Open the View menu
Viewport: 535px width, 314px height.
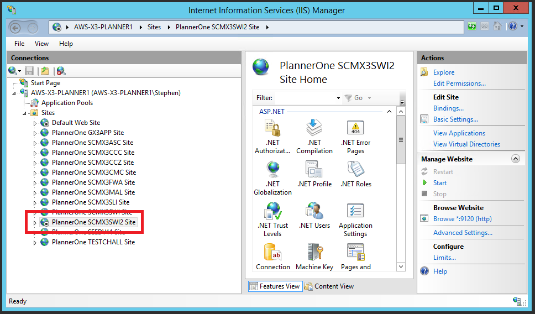(x=41, y=44)
